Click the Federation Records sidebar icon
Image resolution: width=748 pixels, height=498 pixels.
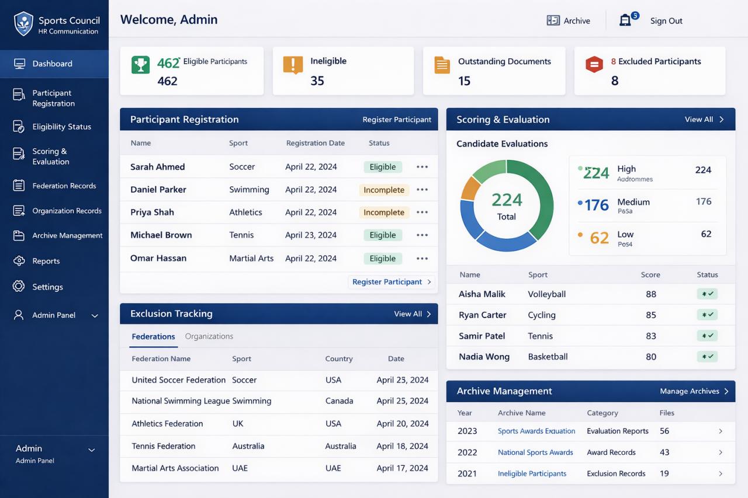click(x=19, y=186)
